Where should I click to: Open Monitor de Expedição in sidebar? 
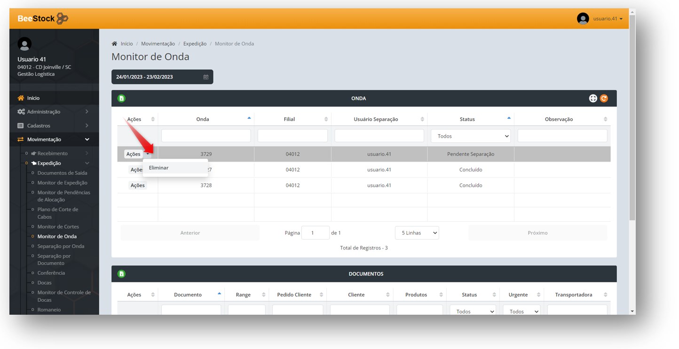[x=62, y=183]
